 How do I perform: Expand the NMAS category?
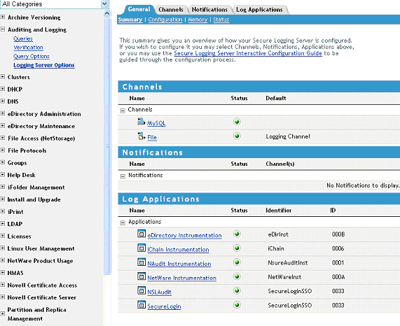3,273
